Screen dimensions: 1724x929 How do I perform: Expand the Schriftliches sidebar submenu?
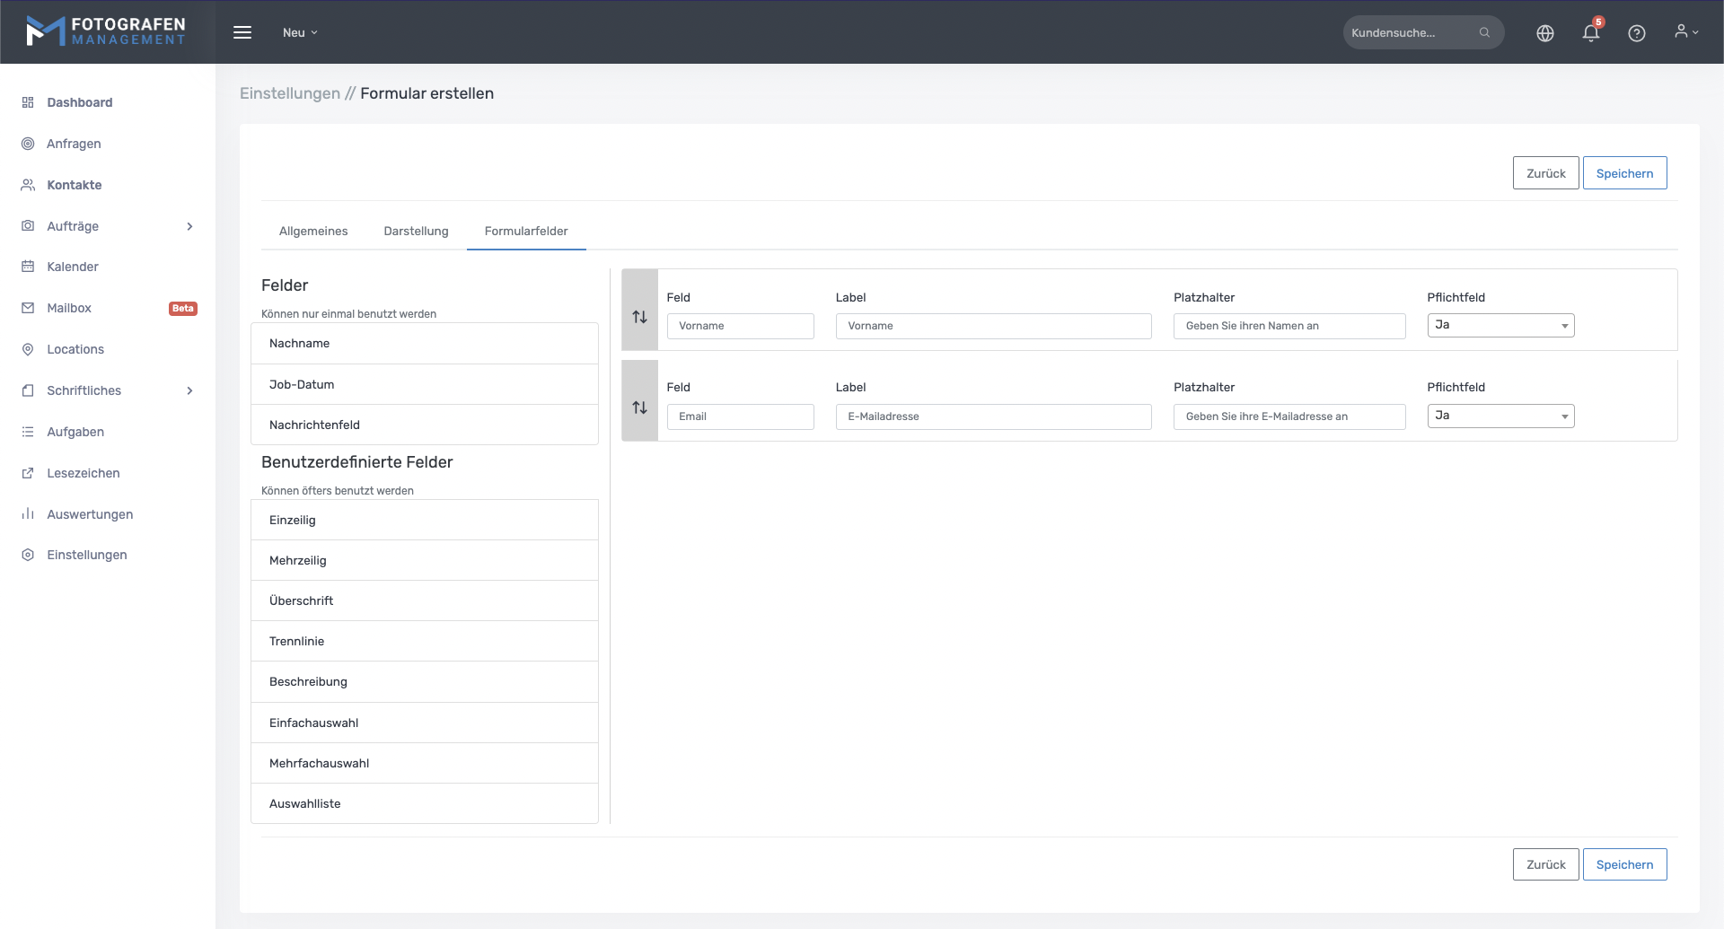[189, 390]
